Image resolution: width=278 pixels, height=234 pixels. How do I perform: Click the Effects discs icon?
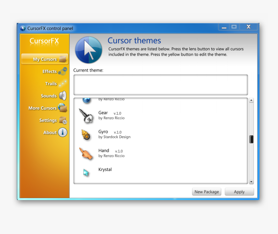(63, 71)
